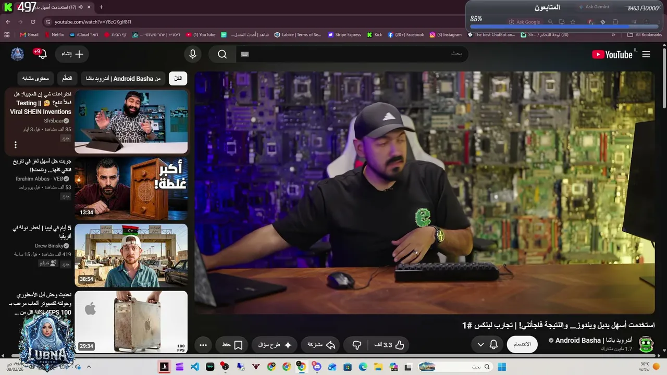The image size is (667, 375).
Task: Go back in browser history
Action: (8, 22)
